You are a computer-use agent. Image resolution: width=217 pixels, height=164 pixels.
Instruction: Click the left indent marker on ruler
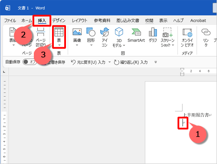click(182, 74)
